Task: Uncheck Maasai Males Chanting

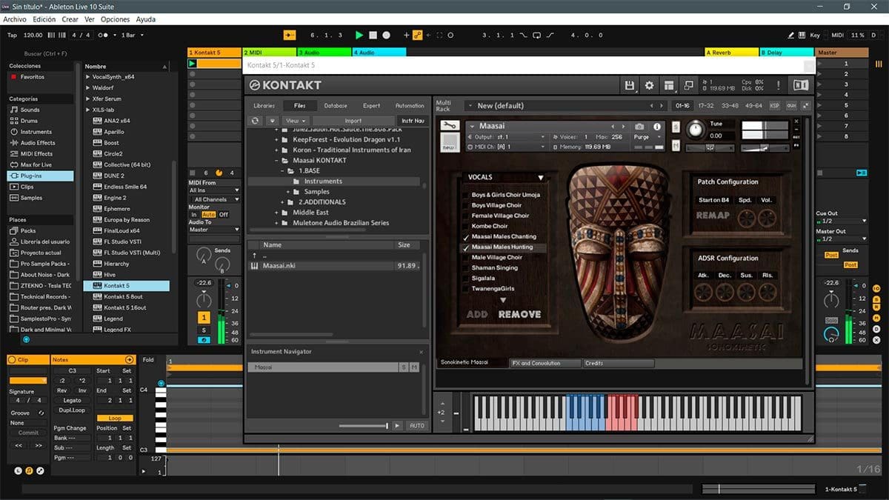Action: [x=466, y=236]
